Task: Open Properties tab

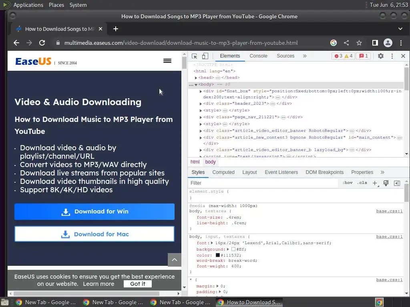Action: [362, 172]
